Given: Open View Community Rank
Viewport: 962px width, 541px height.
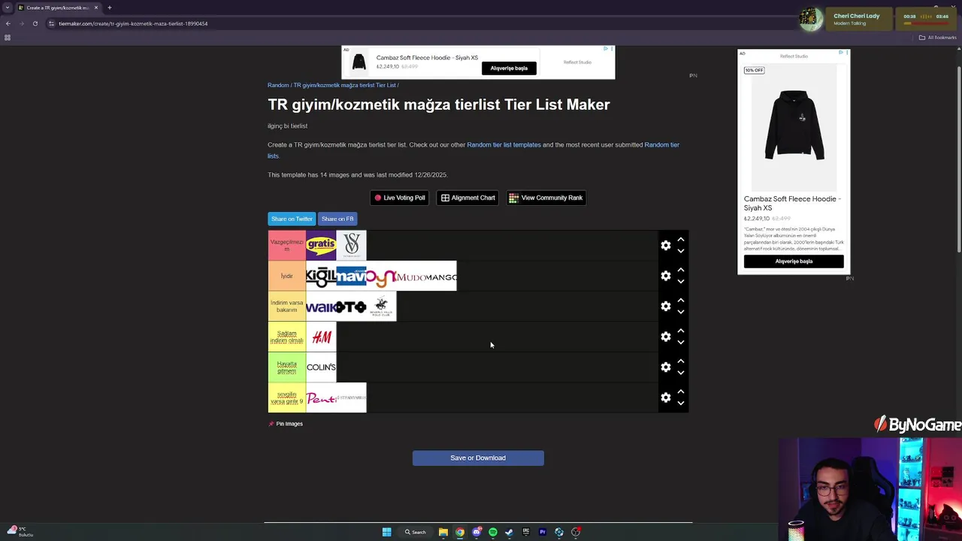Looking at the screenshot, I should pyautogui.click(x=546, y=198).
